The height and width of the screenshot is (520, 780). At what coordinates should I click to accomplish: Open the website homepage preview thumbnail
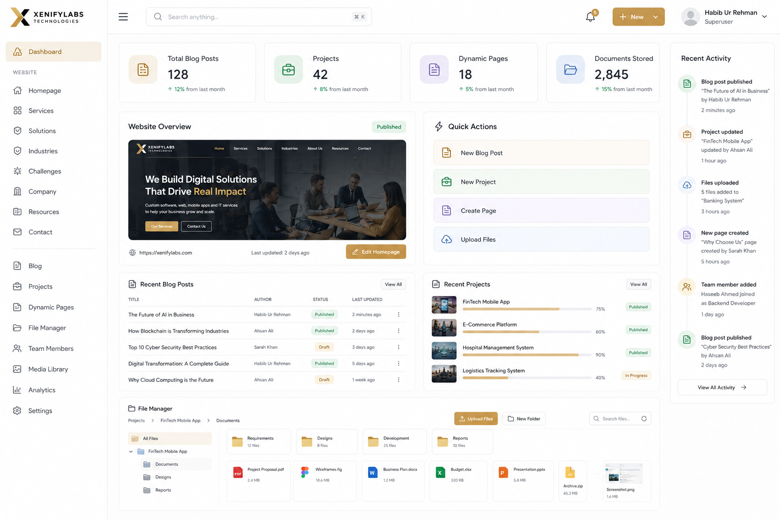pyautogui.click(x=267, y=190)
